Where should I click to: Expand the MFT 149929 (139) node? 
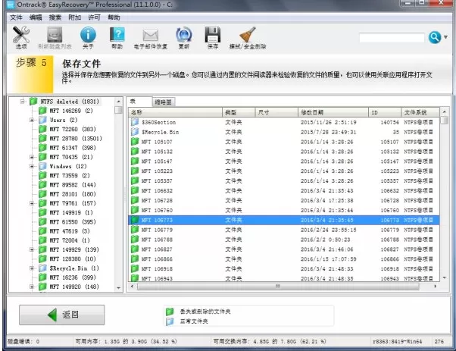[x=32, y=249]
